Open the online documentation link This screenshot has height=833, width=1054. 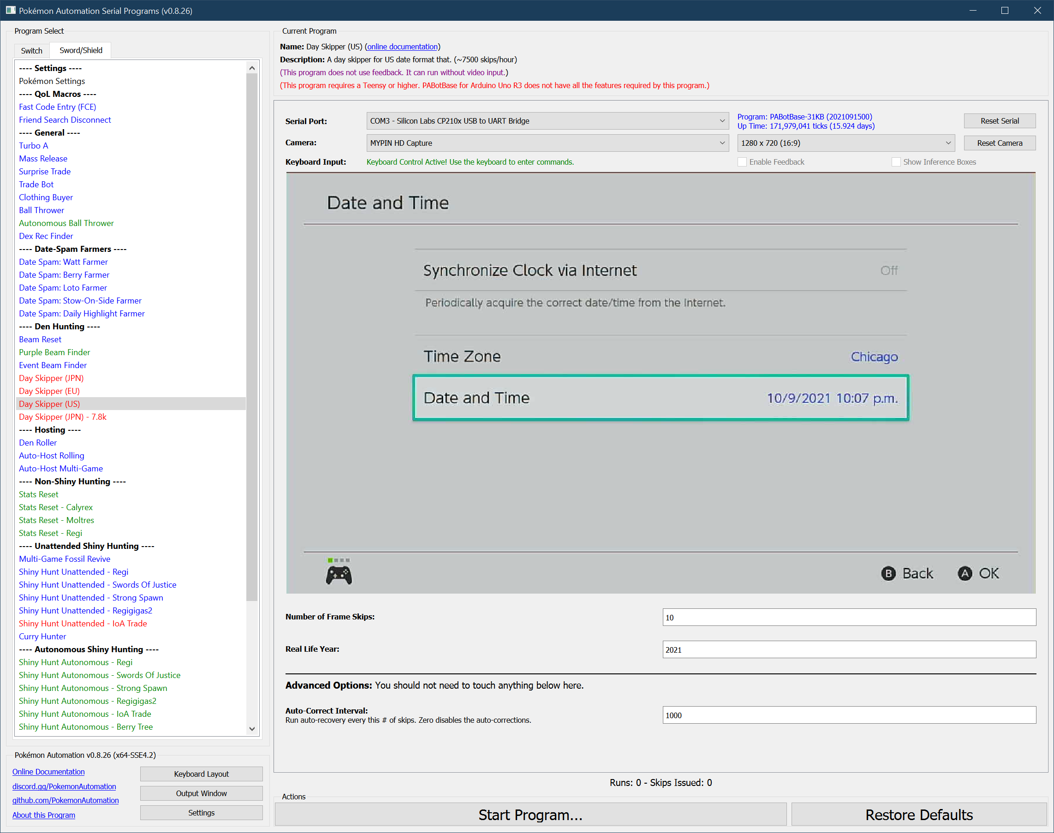point(402,47)
